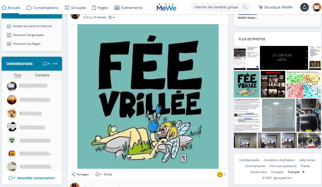Open La Confrérie photo thumbnail

[284, 58]
